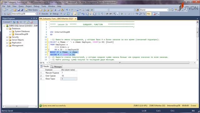Collapse the Databases folder node
This screenshot has height=113, width=200.
(x=7, y=29)
